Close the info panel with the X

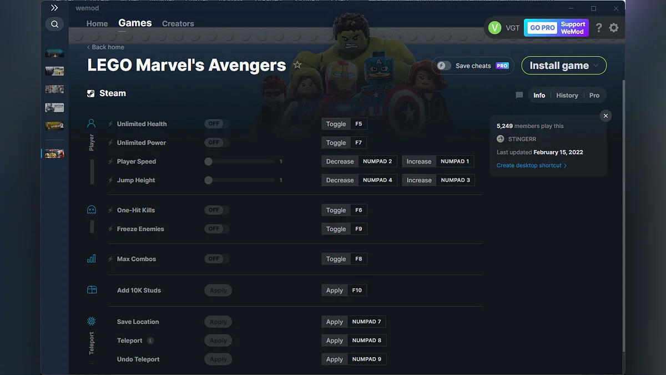pos(606,116)
